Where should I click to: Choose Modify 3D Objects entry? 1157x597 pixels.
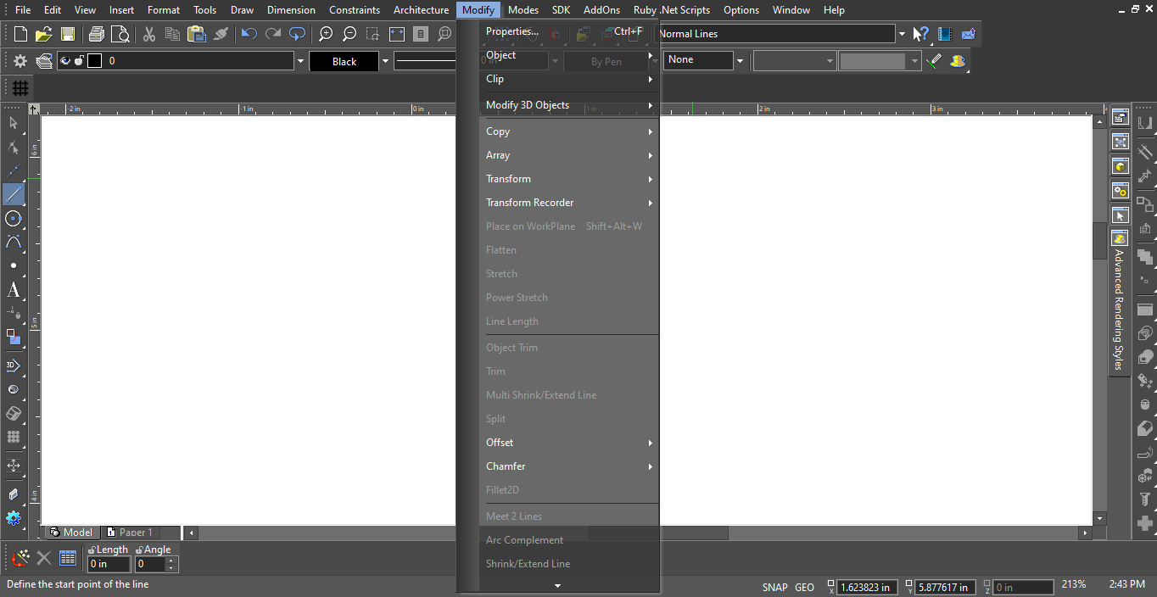pos(569,105)
